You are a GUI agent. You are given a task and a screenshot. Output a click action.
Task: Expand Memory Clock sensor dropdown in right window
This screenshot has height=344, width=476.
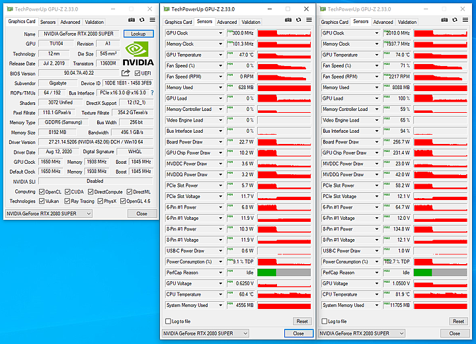[x=377, y=44]
